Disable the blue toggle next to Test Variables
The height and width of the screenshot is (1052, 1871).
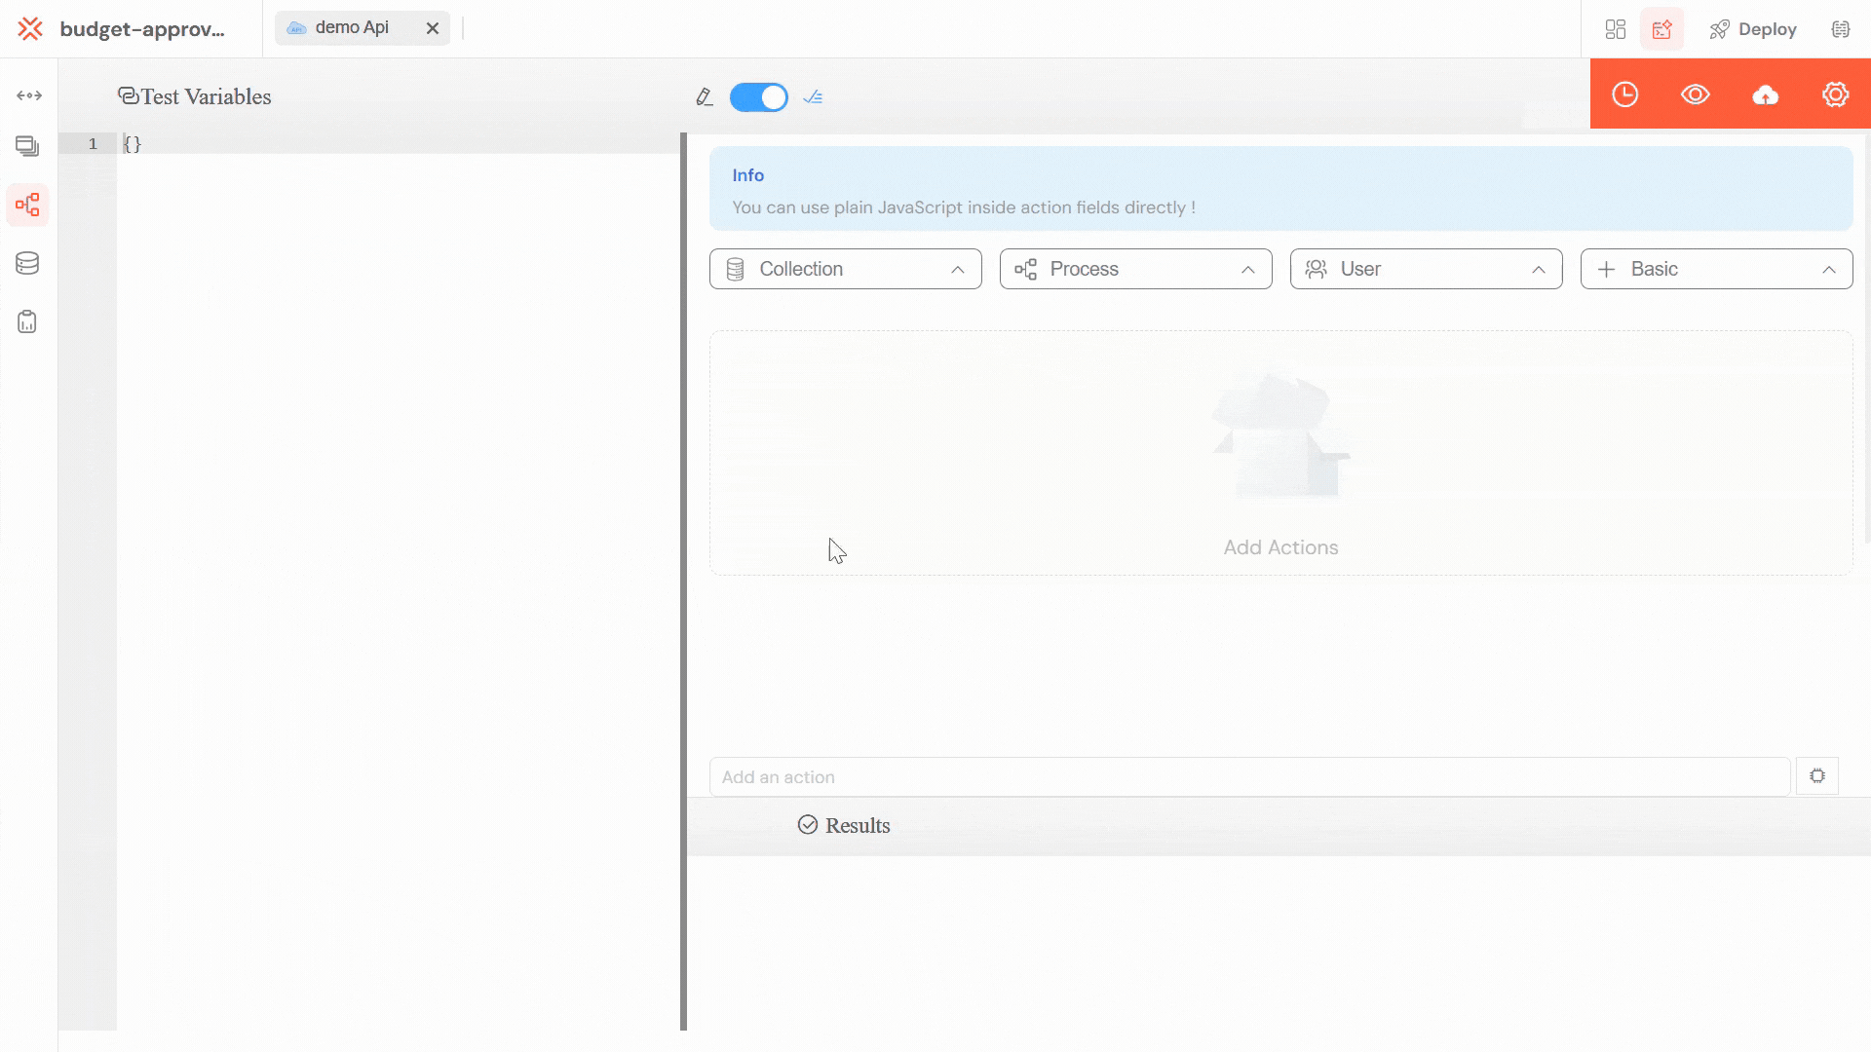coord(758,97)
